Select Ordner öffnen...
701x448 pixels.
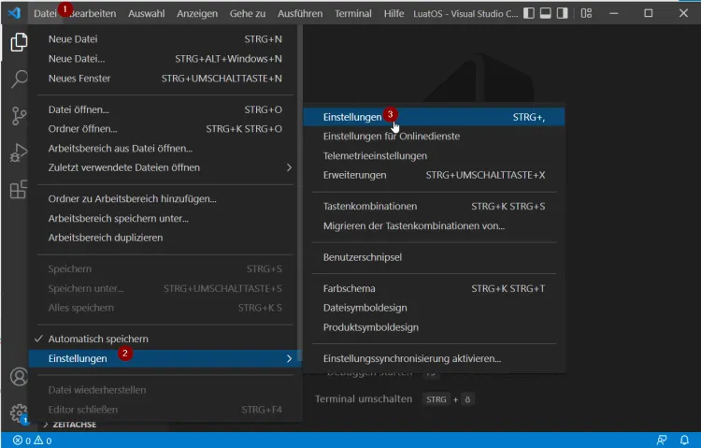coord(165,129)
